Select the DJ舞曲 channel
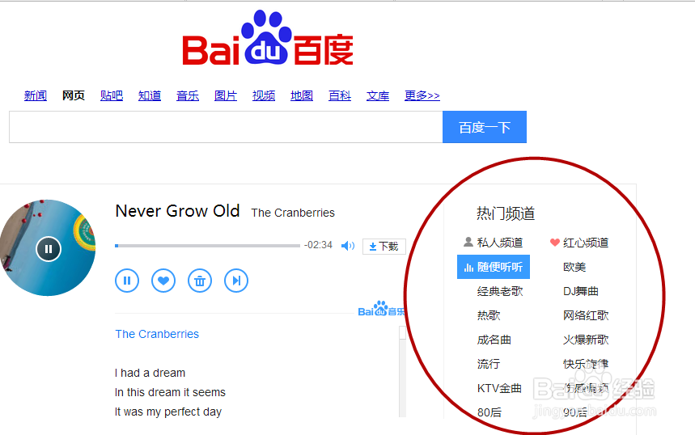This screenshot has width=695, height=435. [x=581, y=291]
